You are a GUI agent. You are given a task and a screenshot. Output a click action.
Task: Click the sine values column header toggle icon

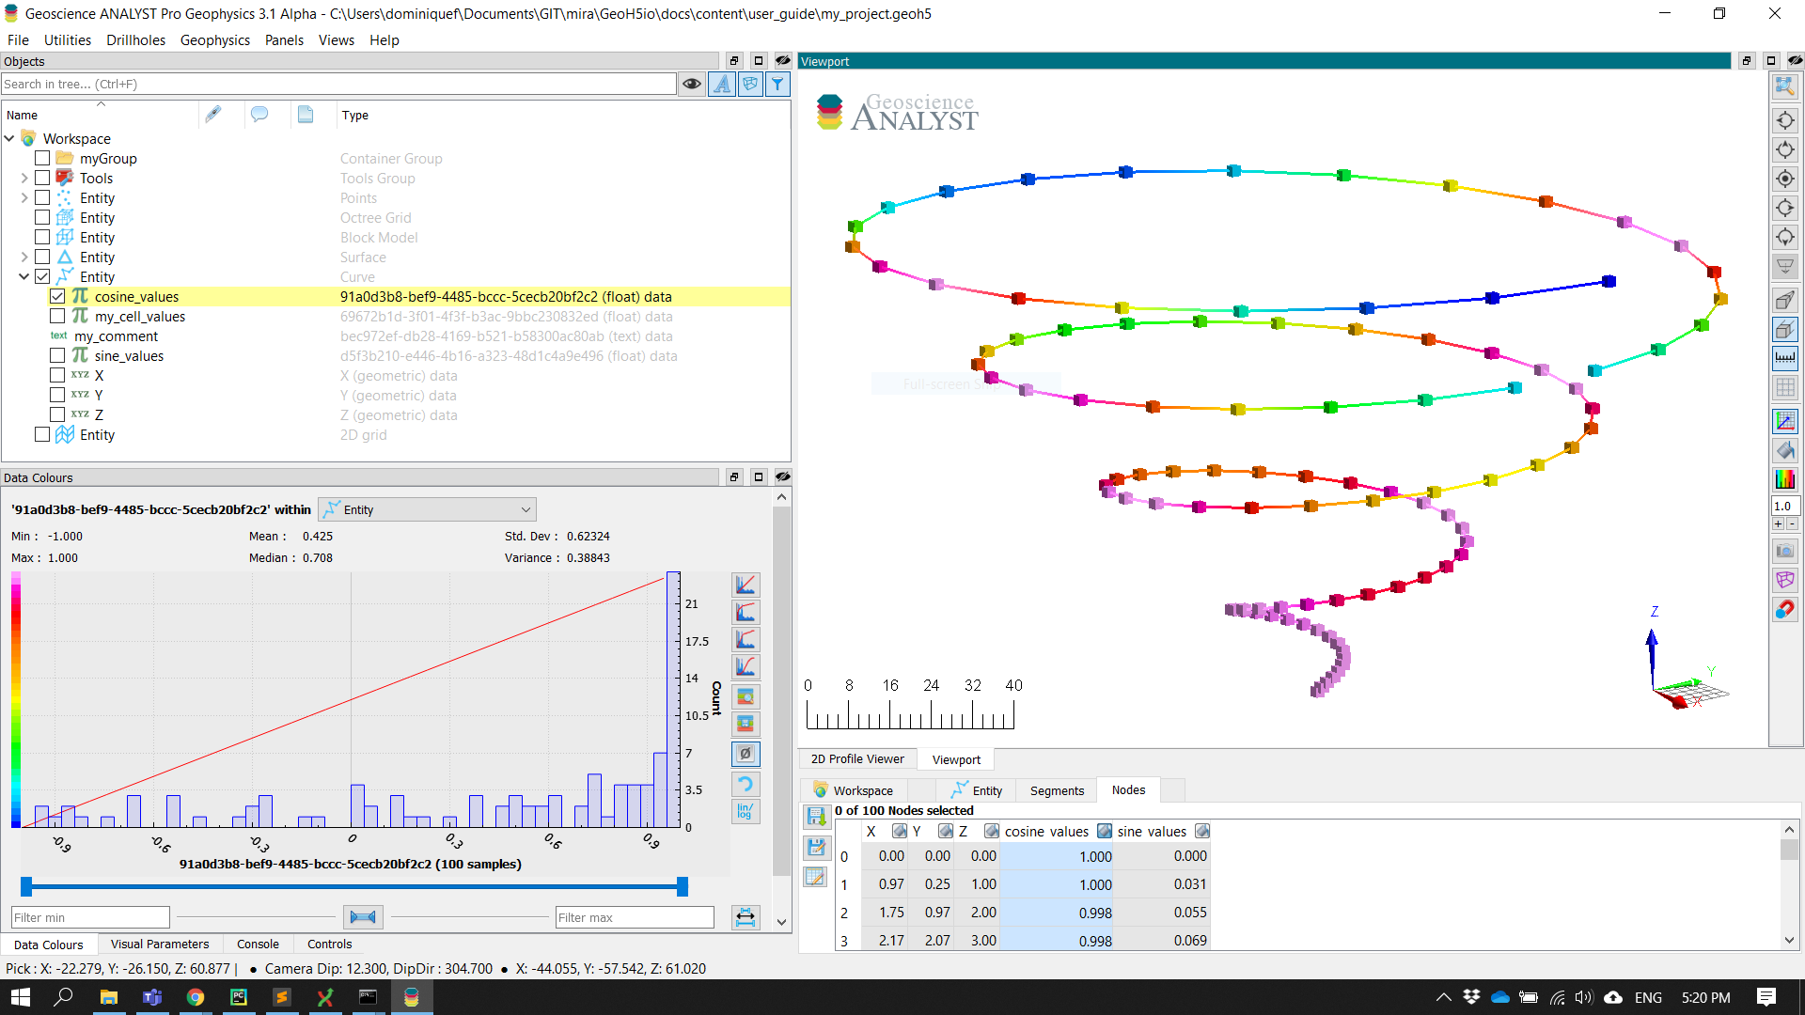point(1202,831)
